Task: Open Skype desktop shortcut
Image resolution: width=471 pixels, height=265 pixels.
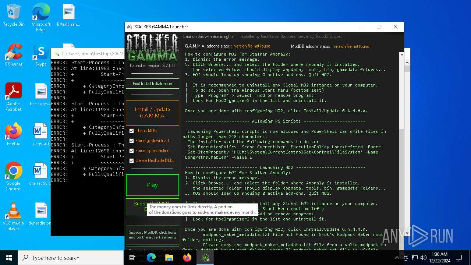Action: [x=41, y=55]
